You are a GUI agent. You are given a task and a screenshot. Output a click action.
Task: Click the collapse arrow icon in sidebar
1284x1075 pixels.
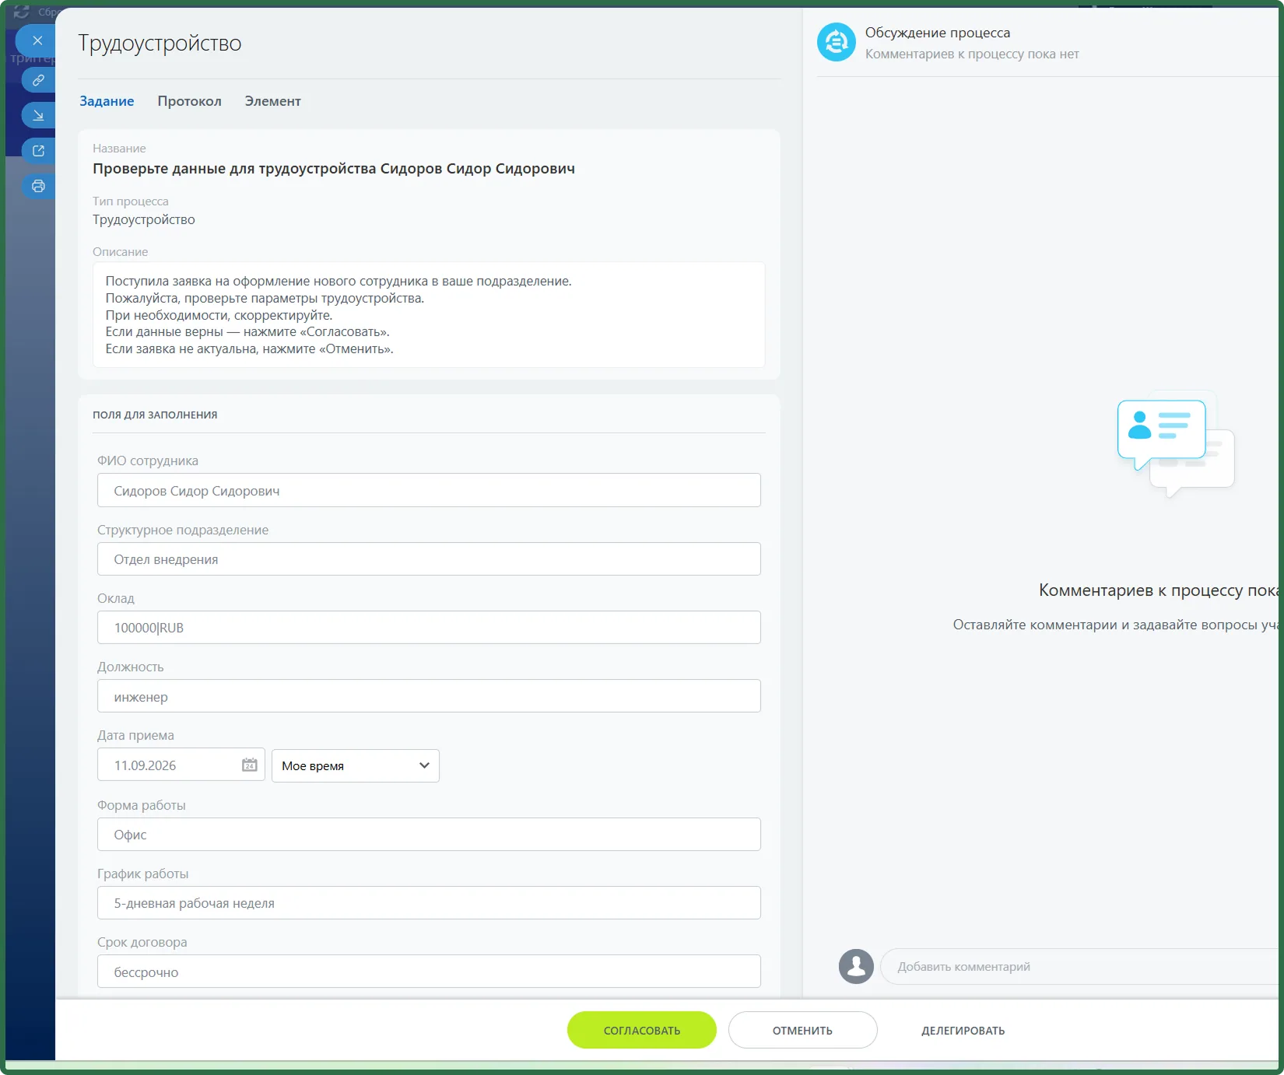click(38, 116)
